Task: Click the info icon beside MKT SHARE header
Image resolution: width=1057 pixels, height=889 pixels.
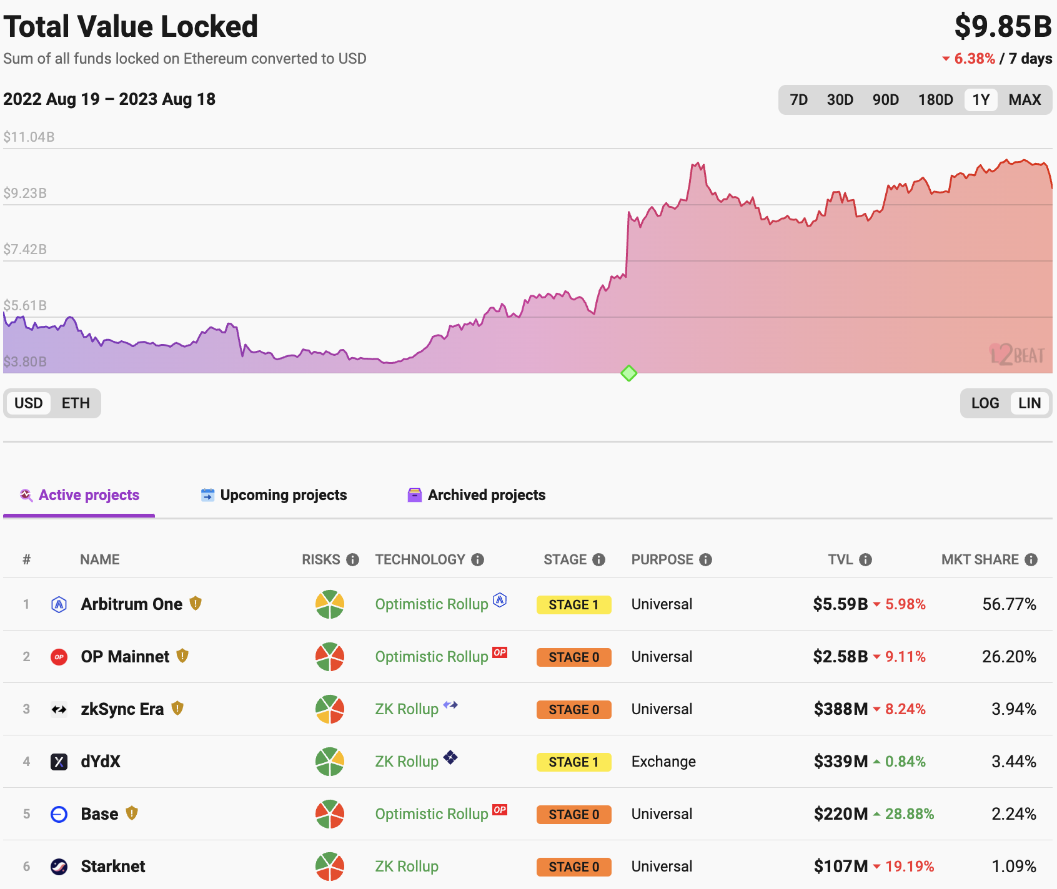Action: coord(1031,560)
